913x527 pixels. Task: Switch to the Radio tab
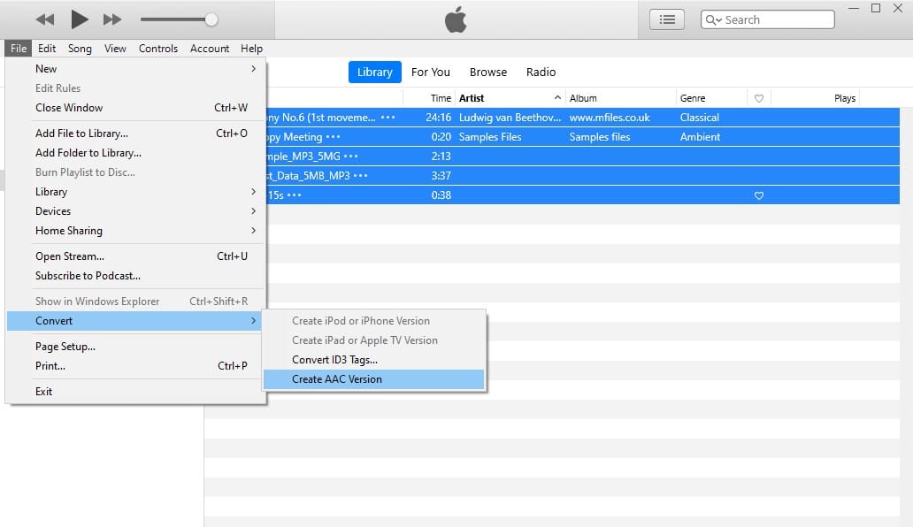541,73
